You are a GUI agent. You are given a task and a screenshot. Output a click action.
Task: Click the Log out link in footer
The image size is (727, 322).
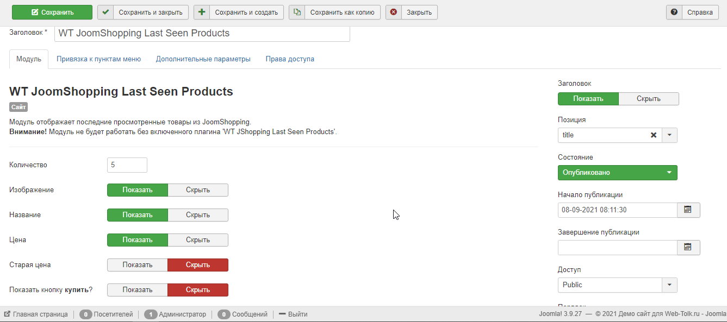coord(293,314)
